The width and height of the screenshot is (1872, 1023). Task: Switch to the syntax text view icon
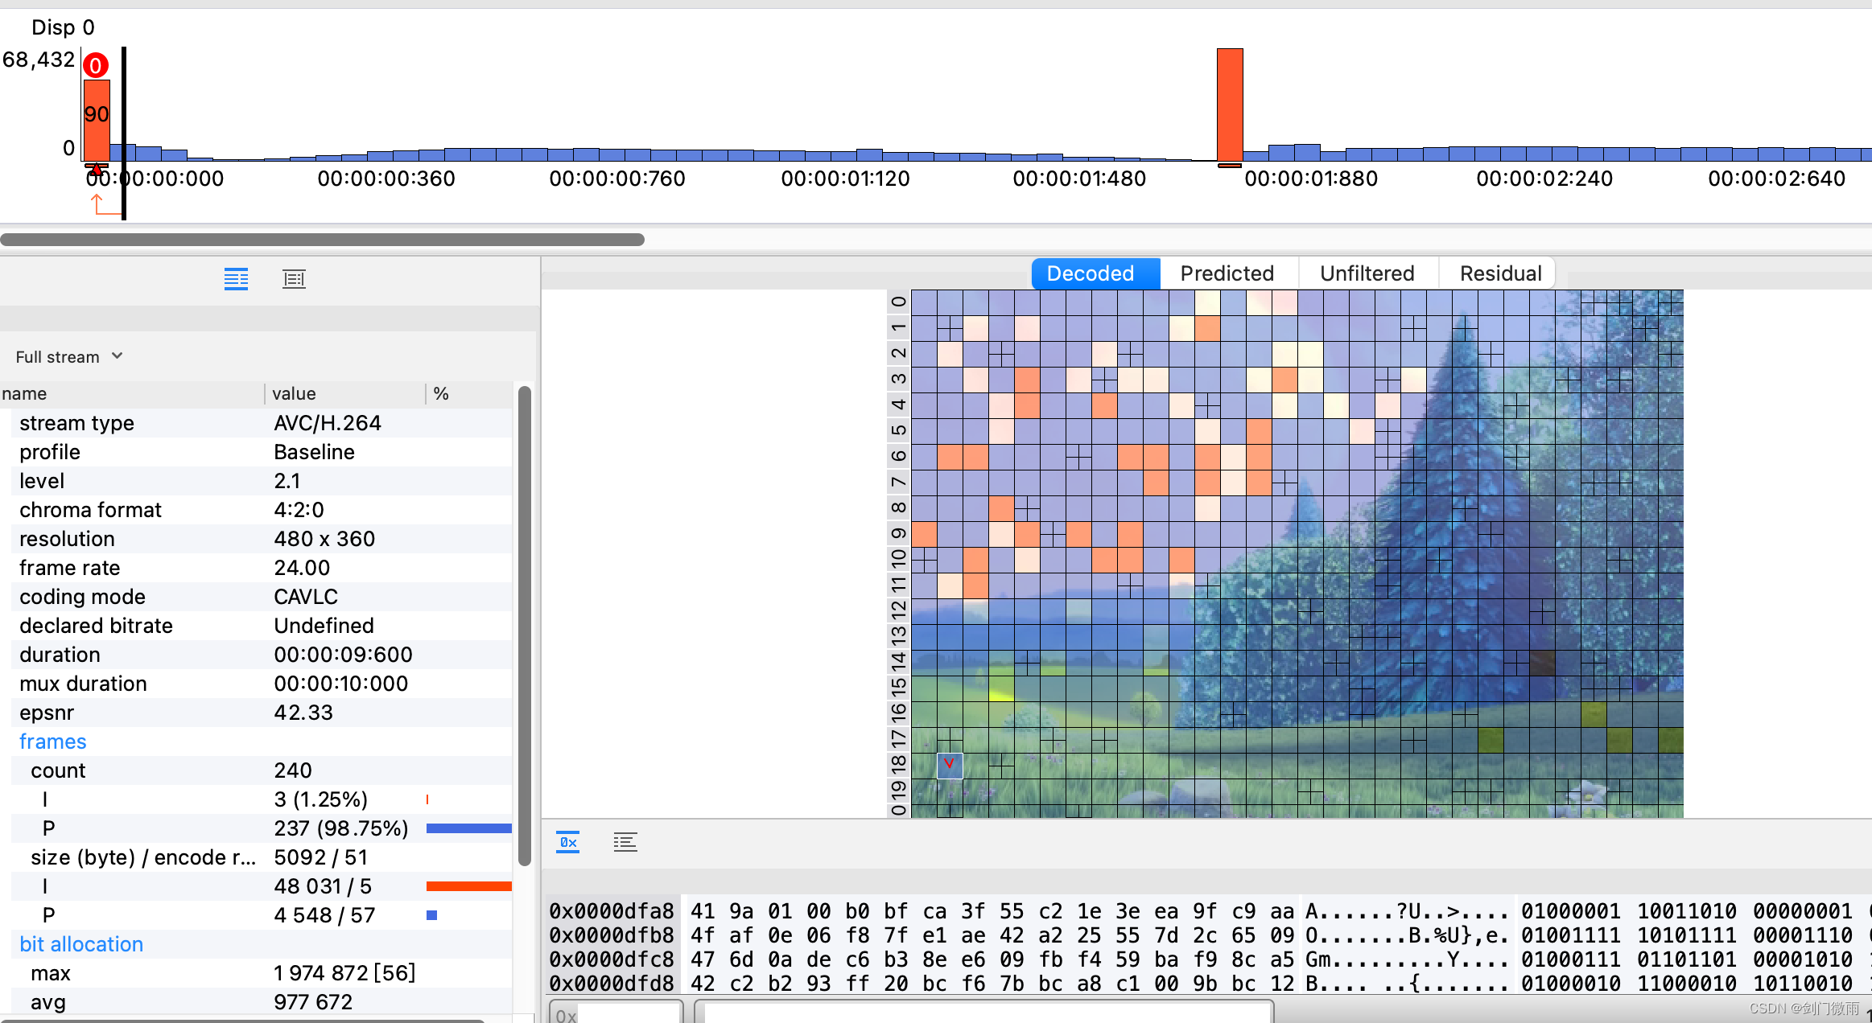pos(625,842)
